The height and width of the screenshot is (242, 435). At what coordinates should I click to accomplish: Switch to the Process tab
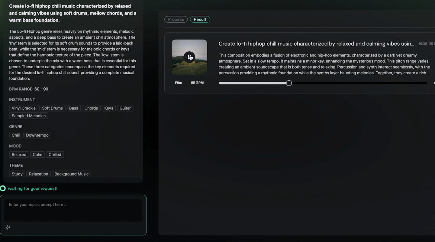[176, 19]
